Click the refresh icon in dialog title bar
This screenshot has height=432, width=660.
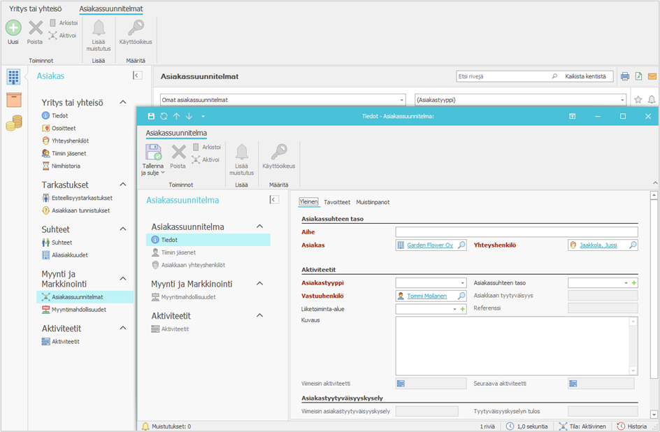[x=164, y=116]
